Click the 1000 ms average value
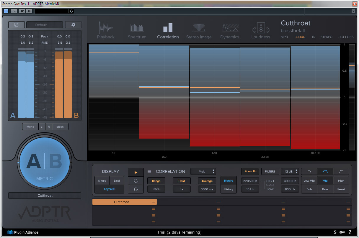359x238 pixels. point(207,189)
